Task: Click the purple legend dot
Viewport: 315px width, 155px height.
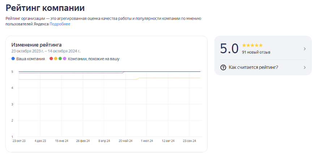Action: pyautogui.click(x=64, y=59)
